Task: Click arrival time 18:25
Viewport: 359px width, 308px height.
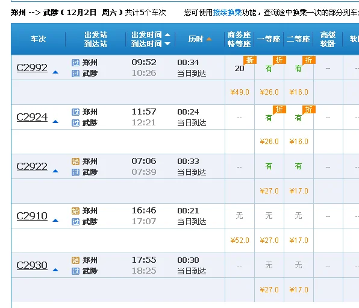Action: pos(144,271)
